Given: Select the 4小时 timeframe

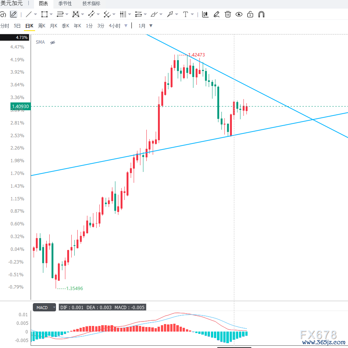Looking at the screenshot, I should tap(115, 26).
